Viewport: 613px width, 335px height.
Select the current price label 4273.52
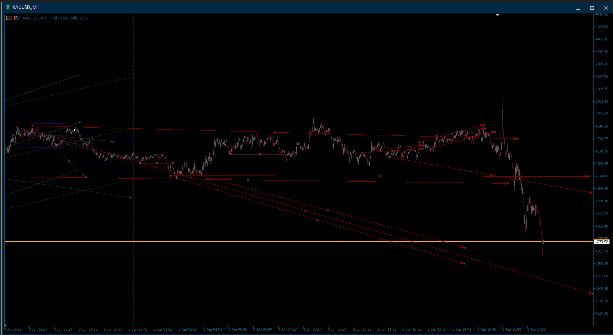[601, 242]
